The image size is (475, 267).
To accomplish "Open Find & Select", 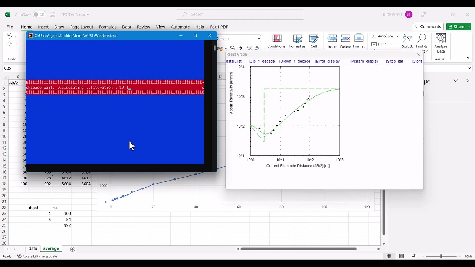I will [422, 42].
